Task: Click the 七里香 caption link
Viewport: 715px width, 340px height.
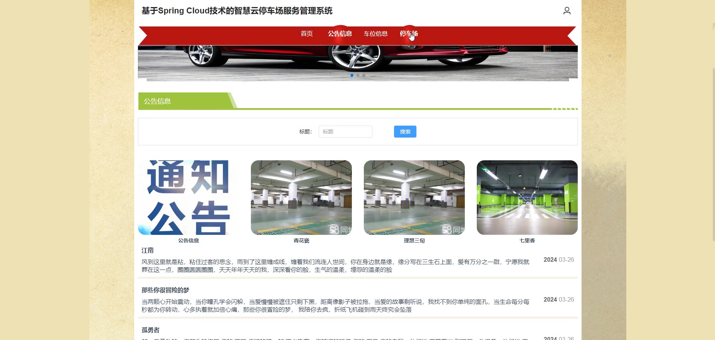Action: coord(527,240)
